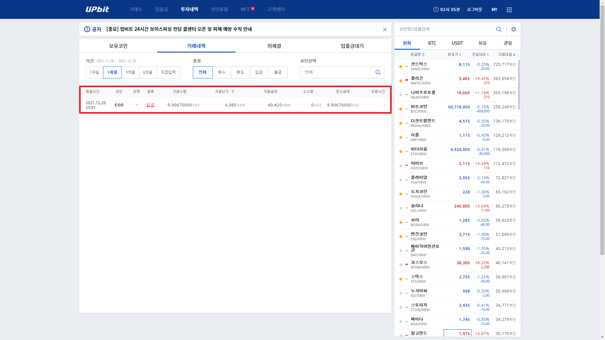Sort market list by 거래대금
The height and width of the screenshot is (340, 605).
point(506,54)
